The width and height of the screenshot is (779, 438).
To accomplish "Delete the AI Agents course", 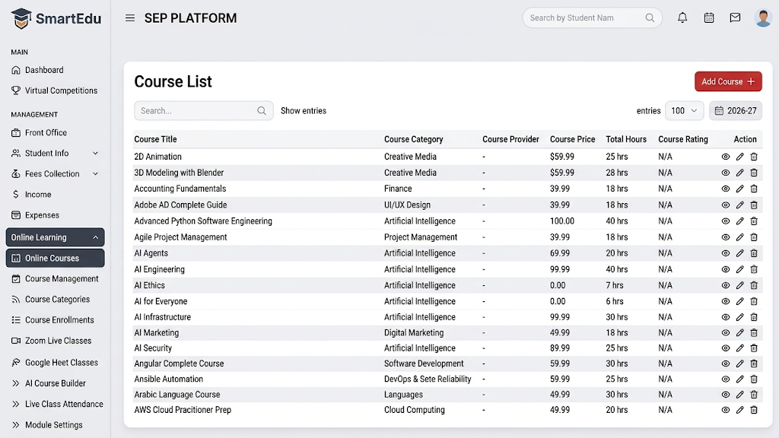I will coord(754,252).
